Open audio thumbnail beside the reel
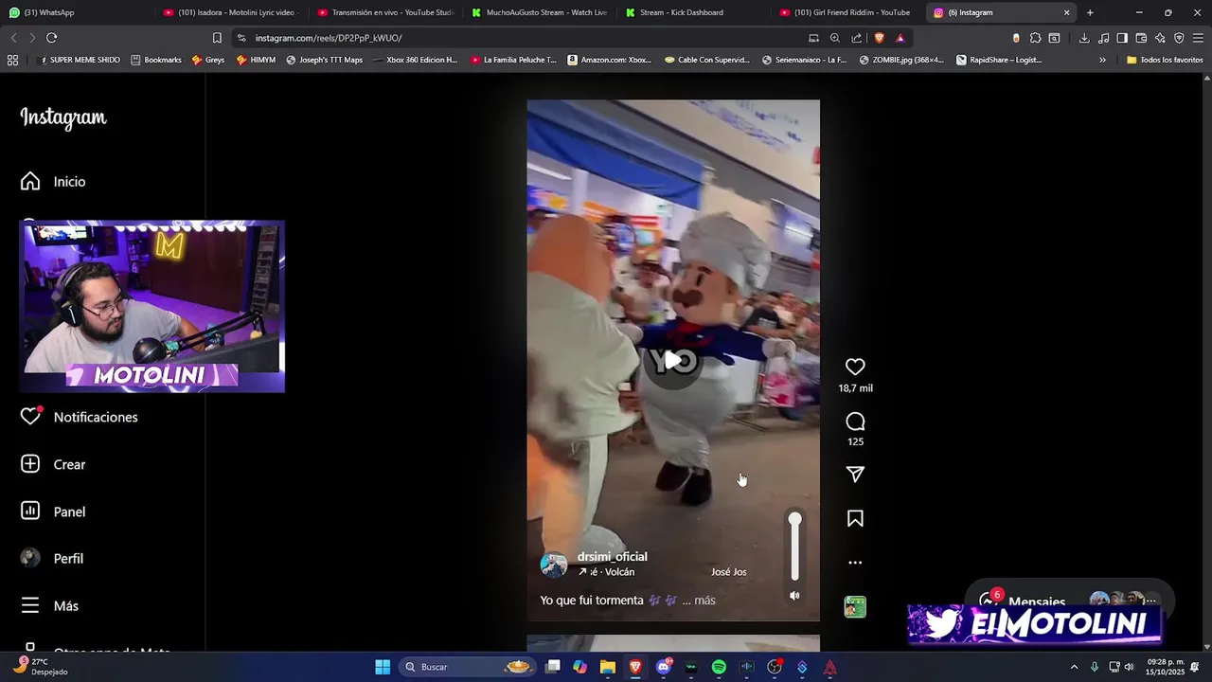Viewport: 1212px width, 682px height. [855, 607]
